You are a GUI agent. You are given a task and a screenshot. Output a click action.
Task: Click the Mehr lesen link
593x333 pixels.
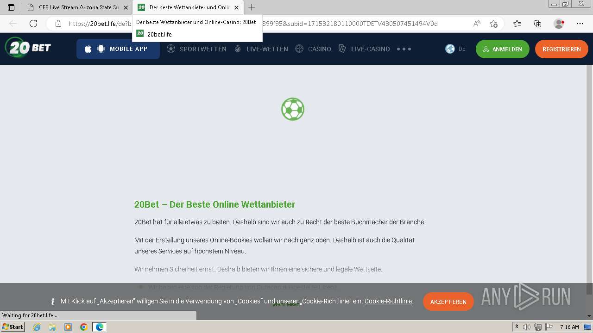pos(285,304)
